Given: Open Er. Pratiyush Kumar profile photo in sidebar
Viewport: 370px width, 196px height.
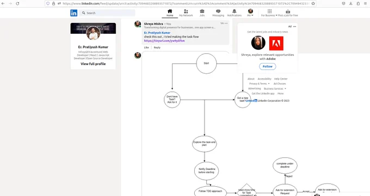Looking at the screenshot, I should pyautogui.click(x=93, y=33).
